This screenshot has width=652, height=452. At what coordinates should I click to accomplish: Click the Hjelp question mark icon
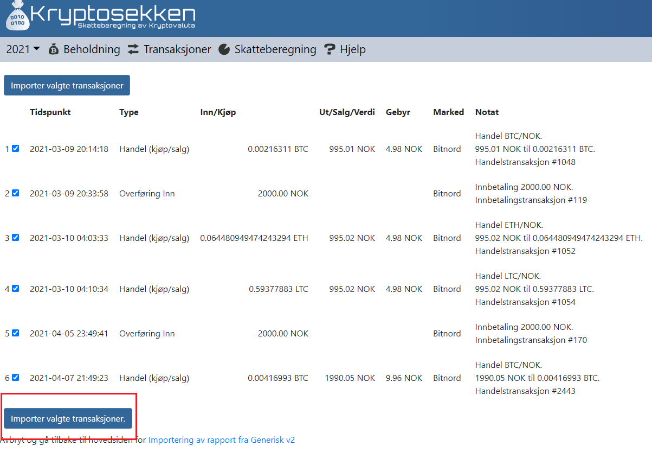point(330,49)
